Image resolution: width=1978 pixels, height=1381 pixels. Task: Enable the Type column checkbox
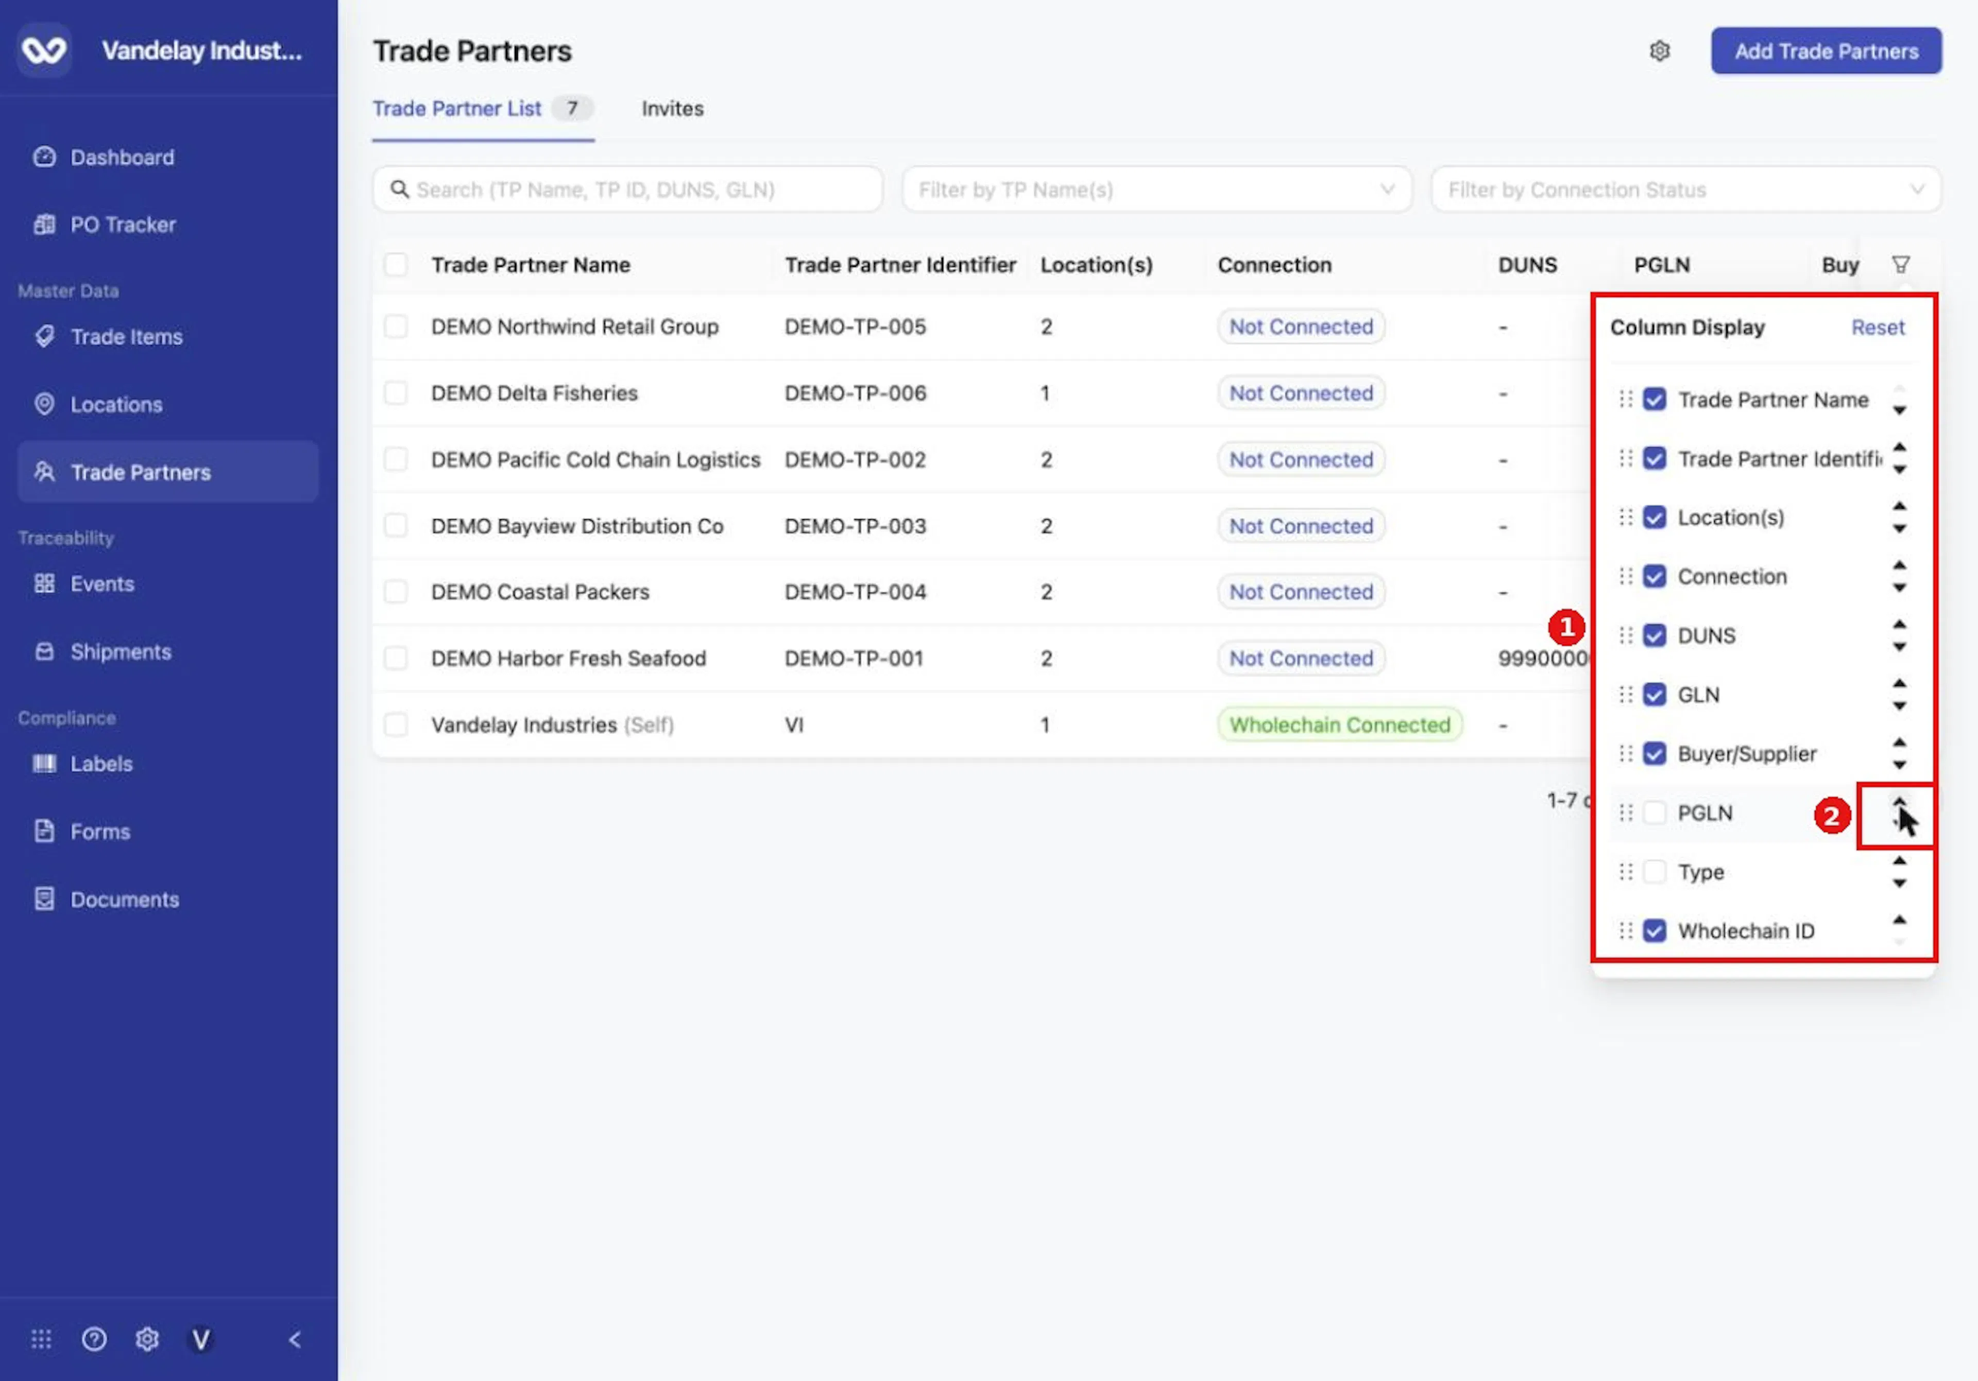tap(1654, 872)
